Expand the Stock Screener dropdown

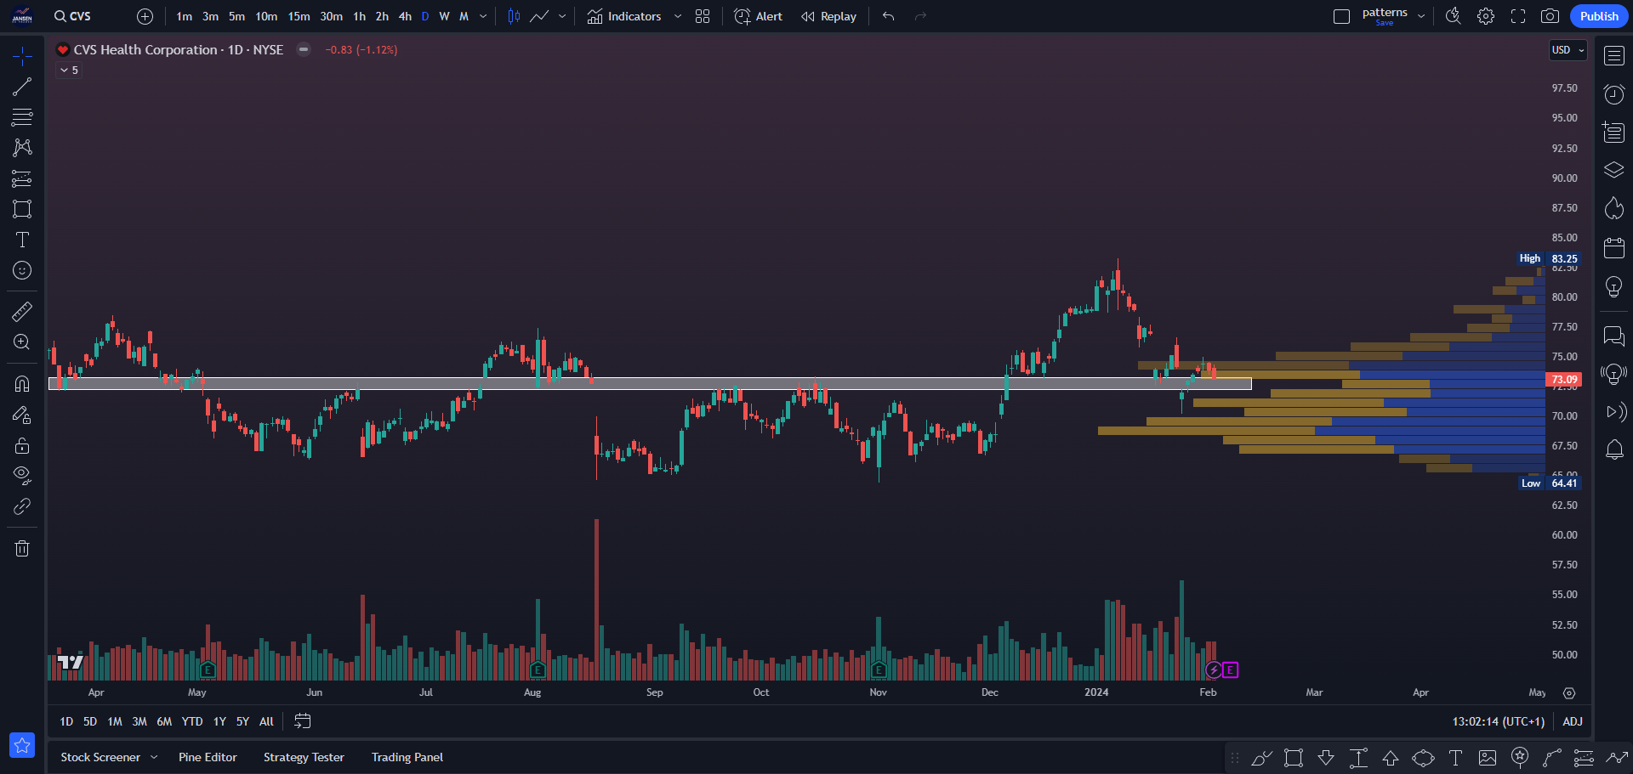point(154,757)
